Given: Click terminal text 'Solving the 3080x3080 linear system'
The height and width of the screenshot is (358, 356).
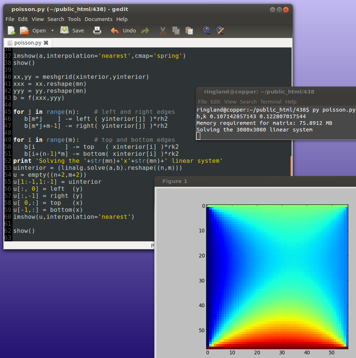Looking at the screenshot, I should tap(254, 130).
